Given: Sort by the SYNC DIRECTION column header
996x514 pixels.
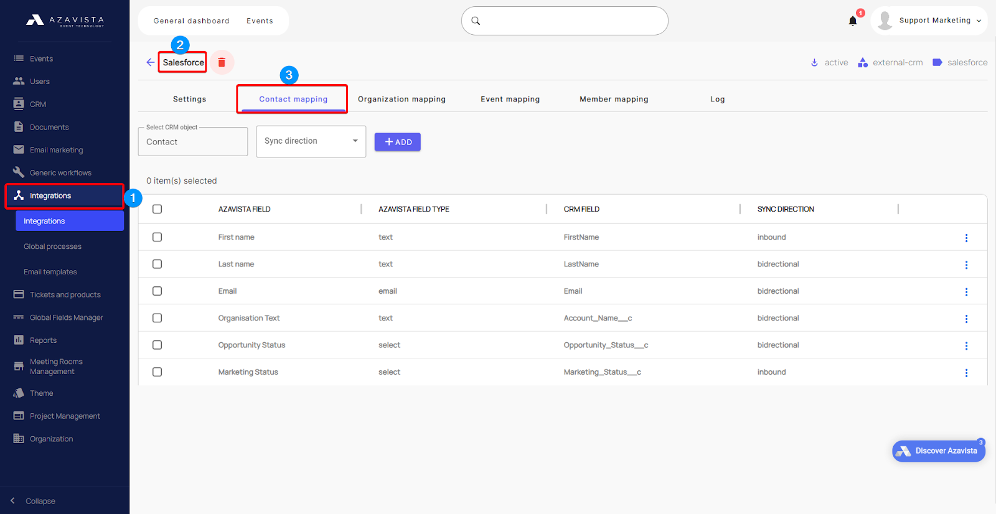Looking at the screenshot, I should pyautogui.click(x=786, y=209).
